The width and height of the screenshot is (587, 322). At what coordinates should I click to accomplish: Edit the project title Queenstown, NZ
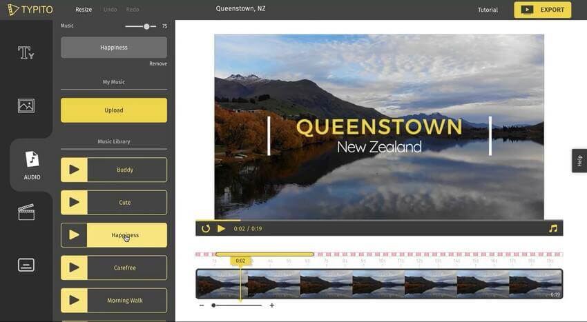(241, 8)
